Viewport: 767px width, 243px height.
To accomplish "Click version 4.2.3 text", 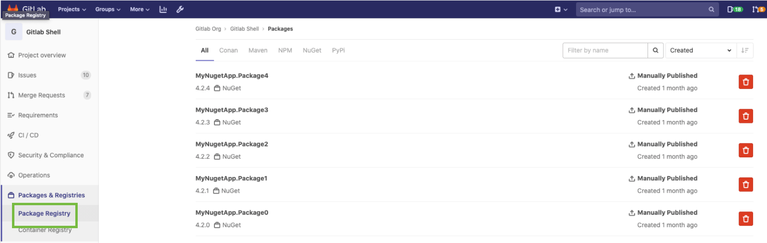I will [x=202, y=122].
